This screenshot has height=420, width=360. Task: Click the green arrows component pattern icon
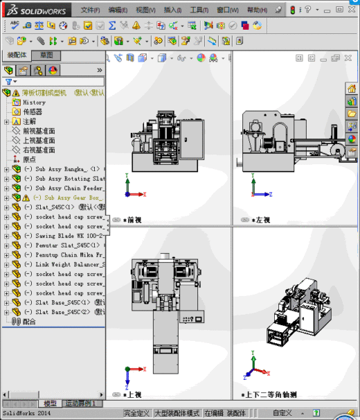pos(53,41)
